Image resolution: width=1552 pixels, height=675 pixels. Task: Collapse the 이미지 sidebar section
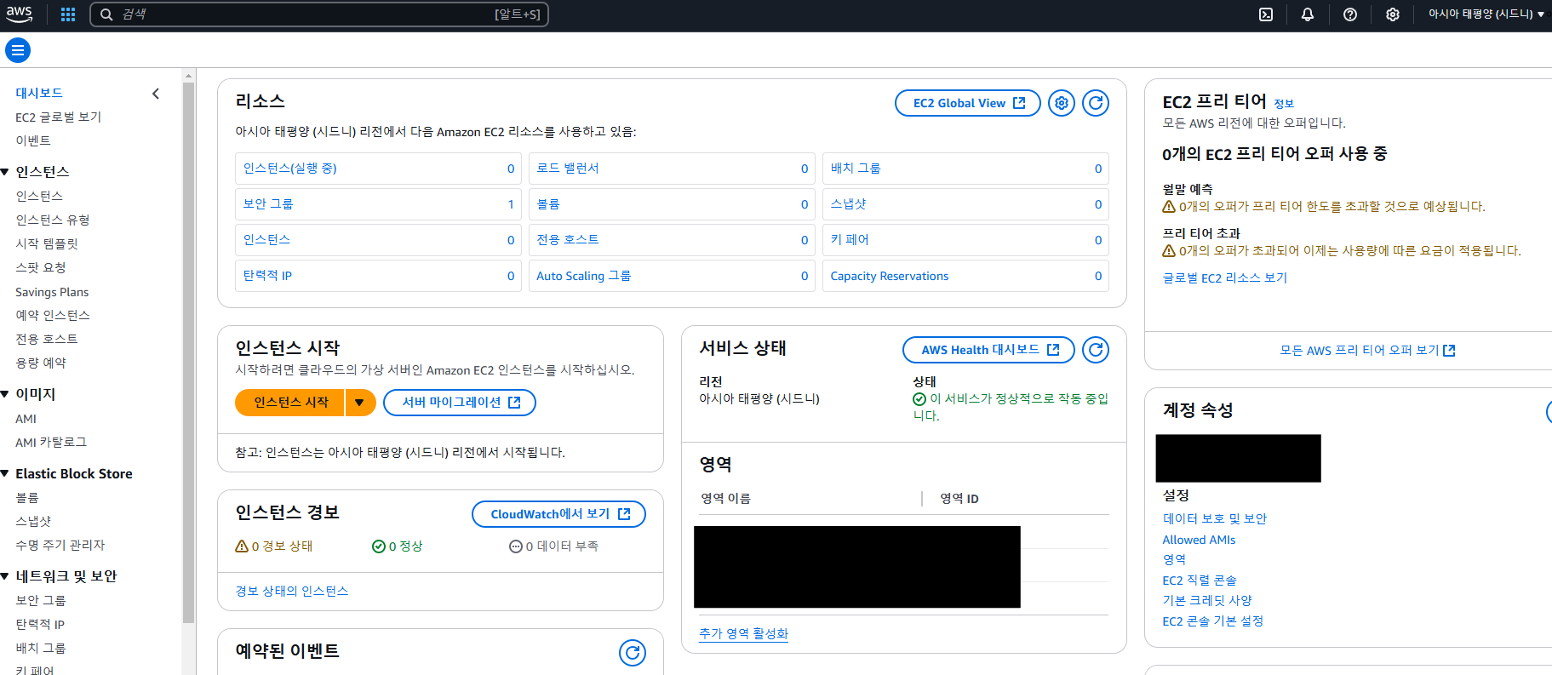pos(5,394)
